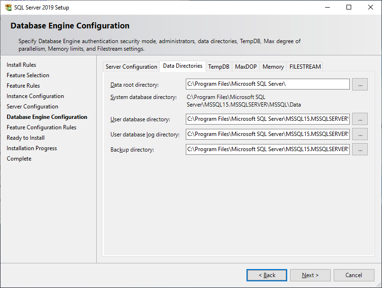Browse for the Data root directory
Screen dimensions: 382x288
click(x=360, y=84)
